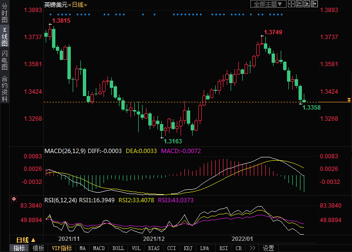Click the crosshair cursor icon

click(292, 4)
